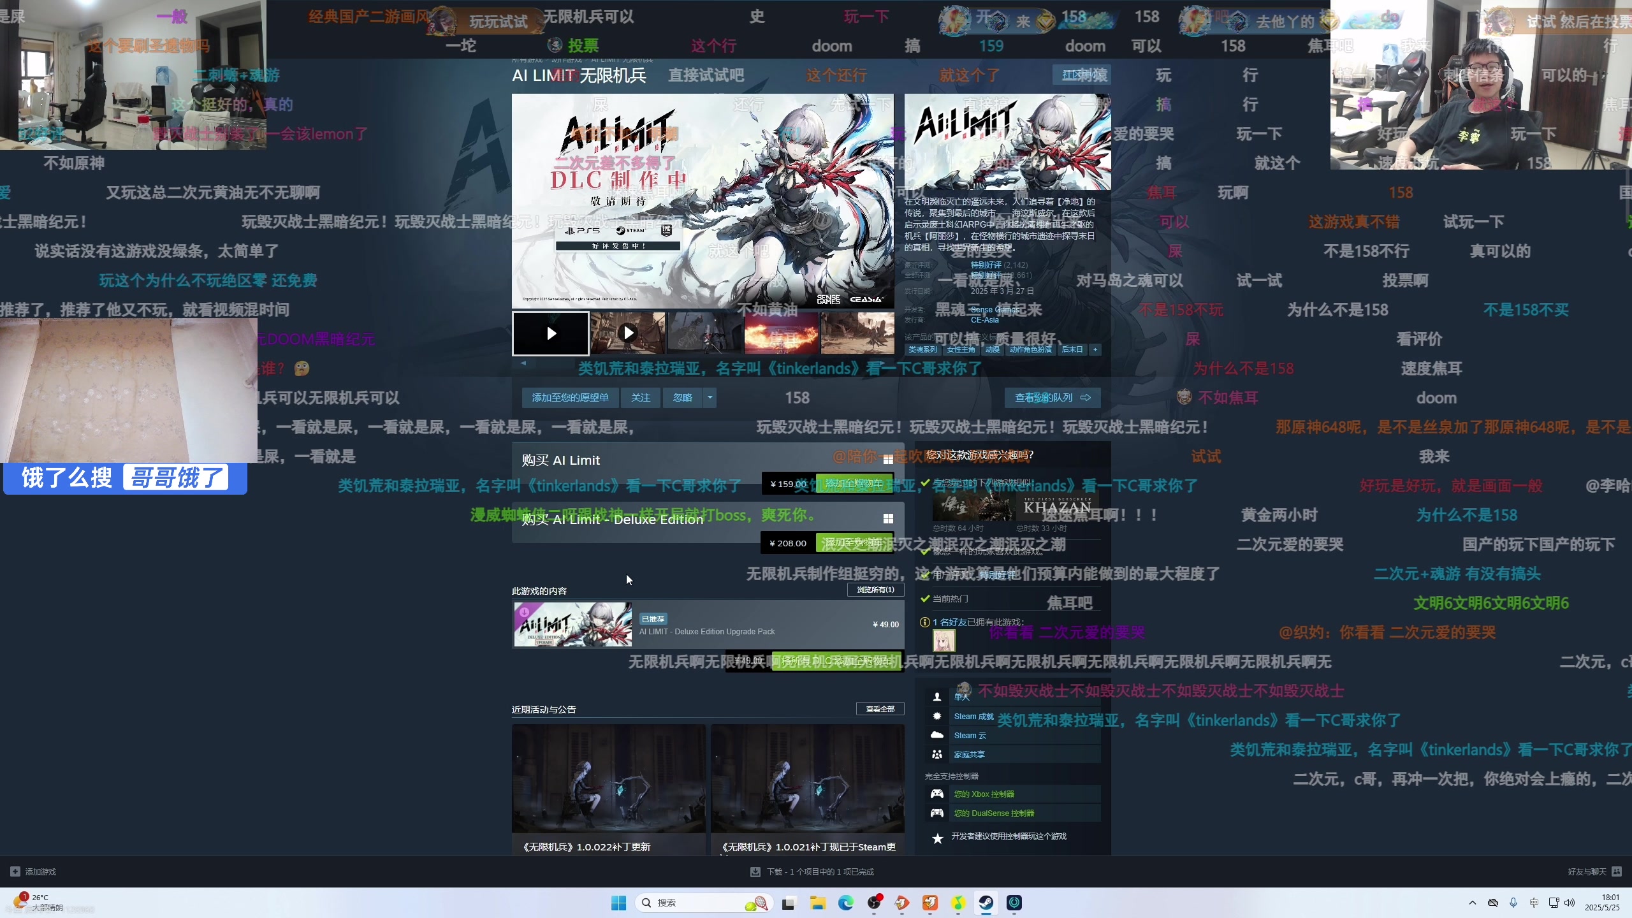Select the third screenshot thumbnail

pos(704,333)
